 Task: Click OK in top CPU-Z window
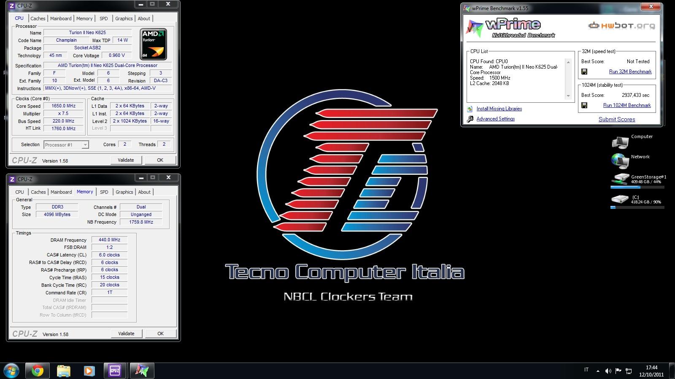coord(160,160)
